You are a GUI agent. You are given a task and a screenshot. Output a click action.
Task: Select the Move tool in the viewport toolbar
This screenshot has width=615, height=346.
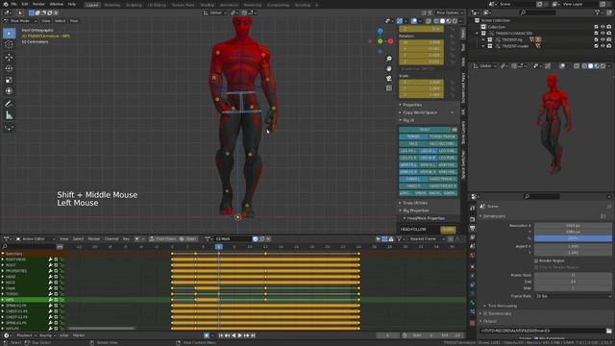tap(9, 58)
